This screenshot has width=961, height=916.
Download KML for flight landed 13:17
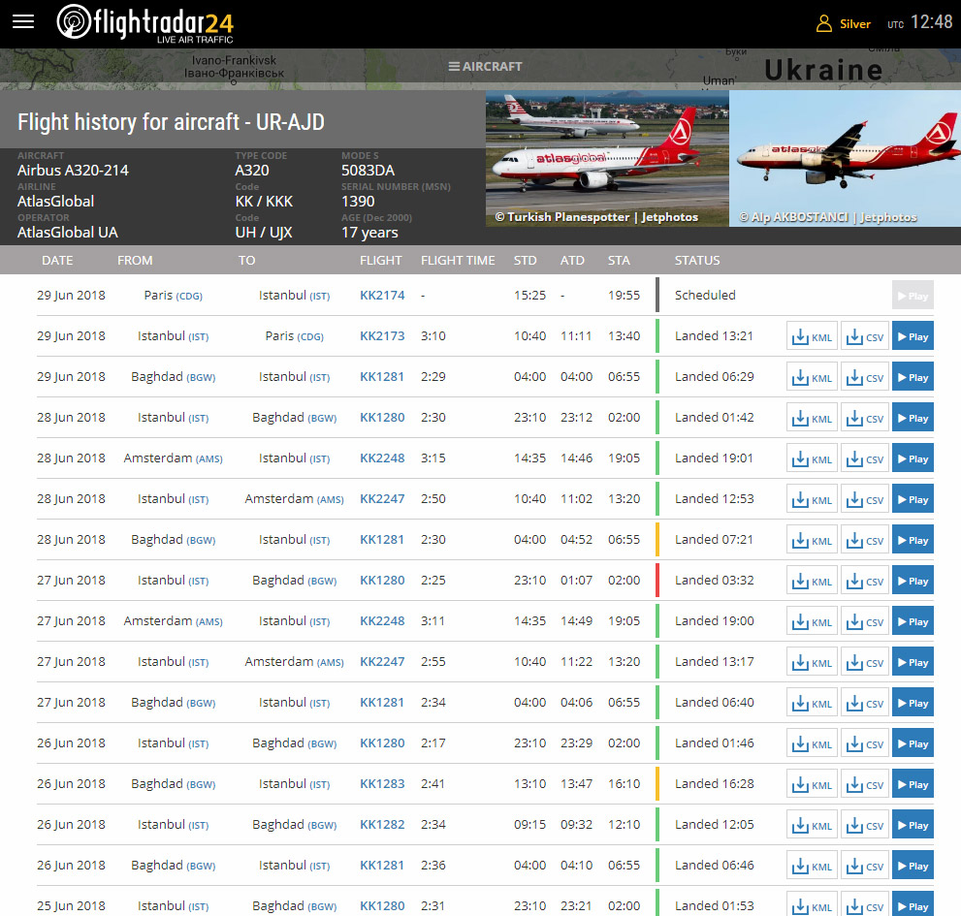tap(812, 662)
